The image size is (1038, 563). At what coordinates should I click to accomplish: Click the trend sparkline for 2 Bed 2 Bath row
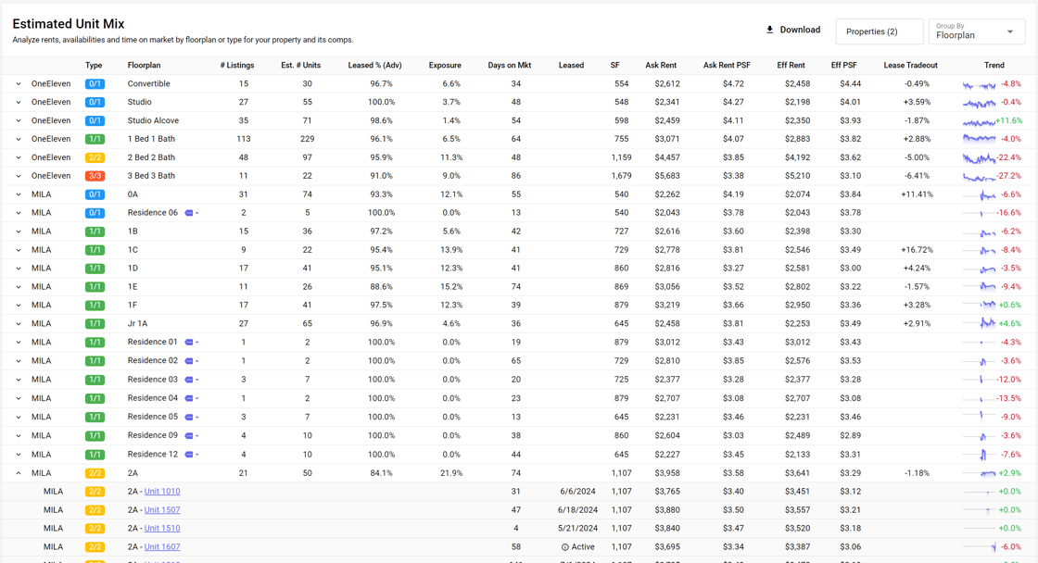pos(979,158)
